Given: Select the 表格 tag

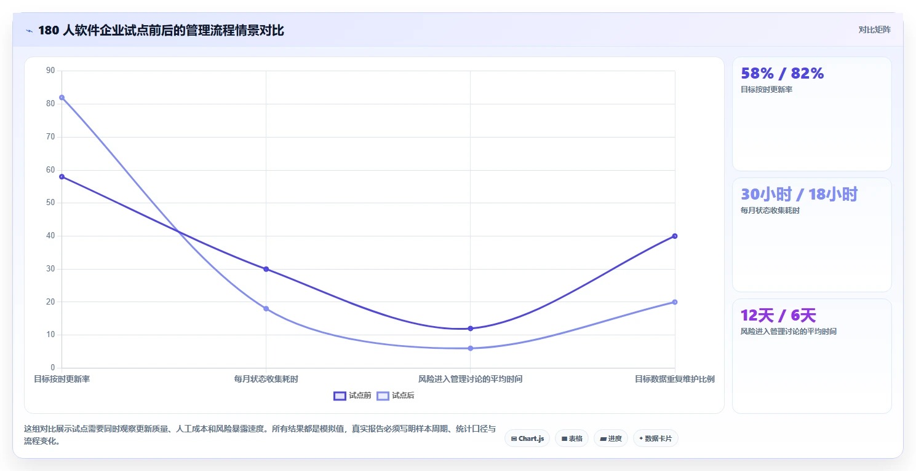Looking at the screenshot, I should click(x=572, y=438).
